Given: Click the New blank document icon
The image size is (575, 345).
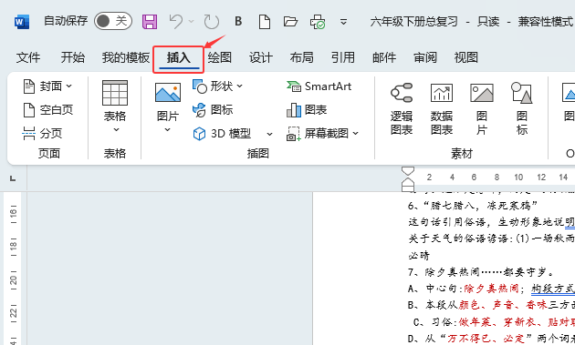Looking at the screenshot, I should click(265, 22).
